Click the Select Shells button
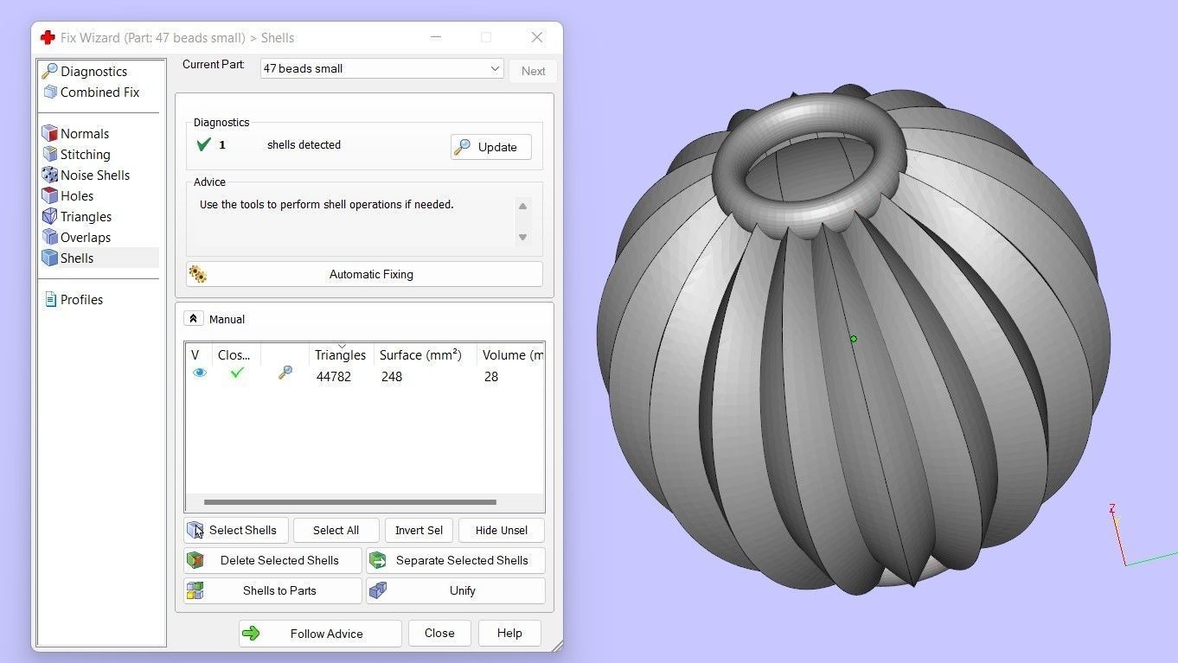This screenshot has width=1178, height=663. tap(236, 530)
